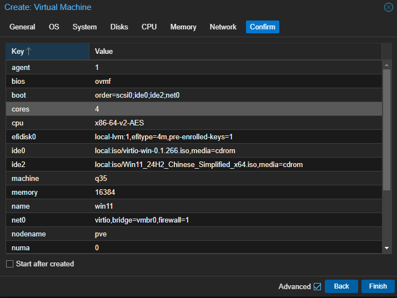Switch to the CPU tab
This screenshot has height=298, width=397.
[149, 27]
